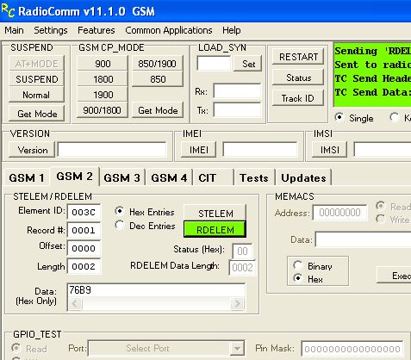
Task: Select Dec Entries radio button
Action: (x=119, y=225)
